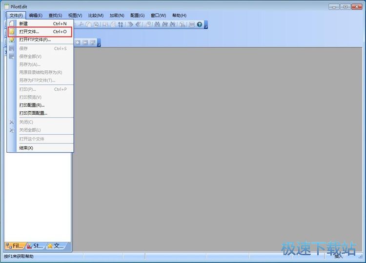Choose 打印页面配置... menu entry
Screen dimensions: 366x263
pos(33,113)
